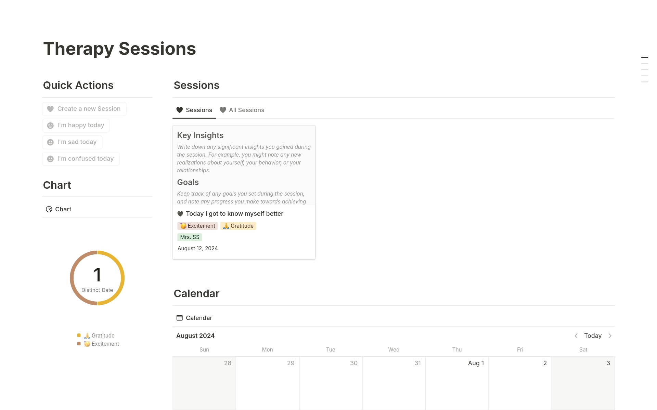Image resolution: width=657 pixels, height=410 pixels.
Task: Click the first line in the page outline
Action: [644, 57]
